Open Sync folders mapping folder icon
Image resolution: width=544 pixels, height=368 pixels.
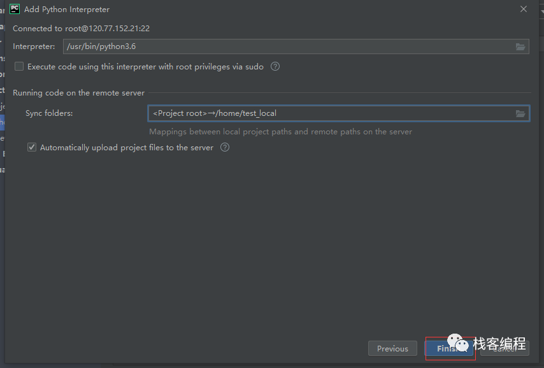pyautogui.click(x=520, y=113)
